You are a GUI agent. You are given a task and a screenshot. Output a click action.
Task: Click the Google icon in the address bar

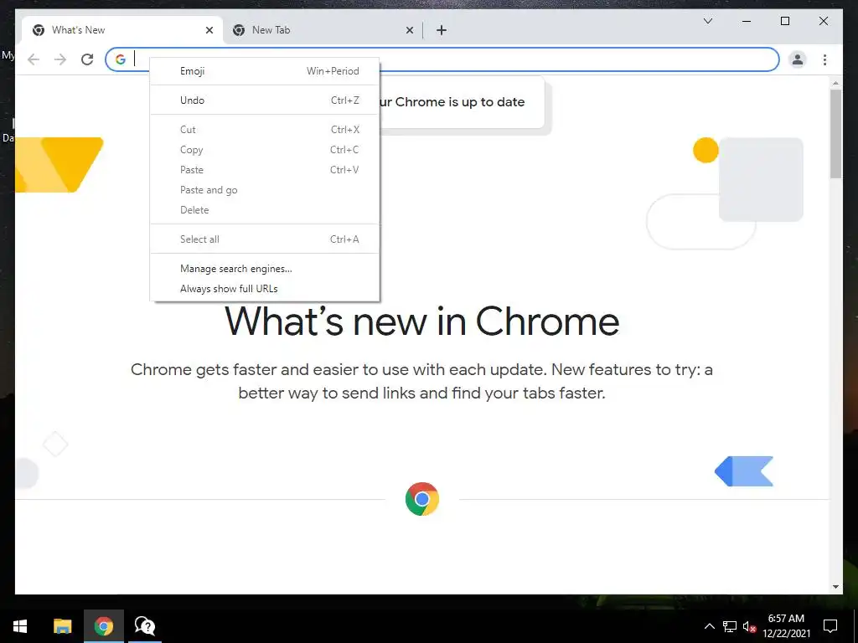121,59
